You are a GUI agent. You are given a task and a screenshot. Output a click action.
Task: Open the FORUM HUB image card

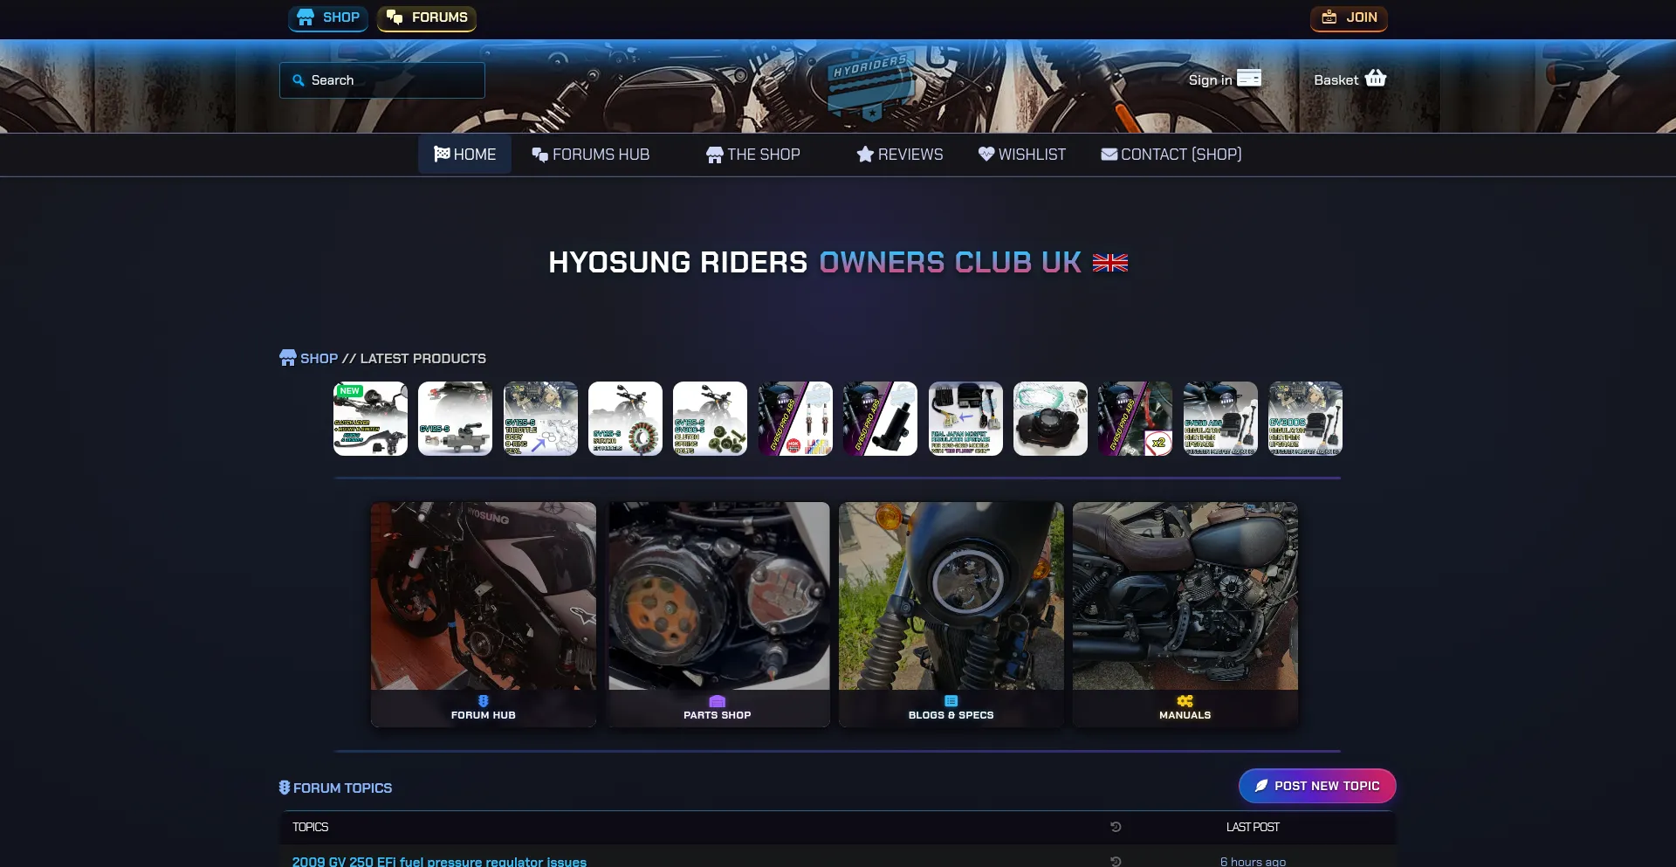pyautogui.click(x=484, y=614)
